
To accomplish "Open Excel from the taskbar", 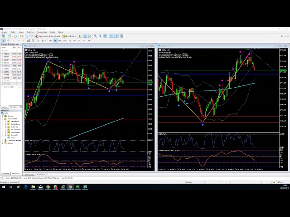I will pos(85,187).
